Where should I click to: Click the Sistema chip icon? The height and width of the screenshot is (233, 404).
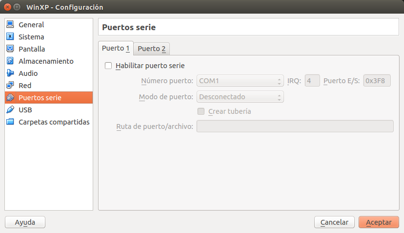(10, 36)
